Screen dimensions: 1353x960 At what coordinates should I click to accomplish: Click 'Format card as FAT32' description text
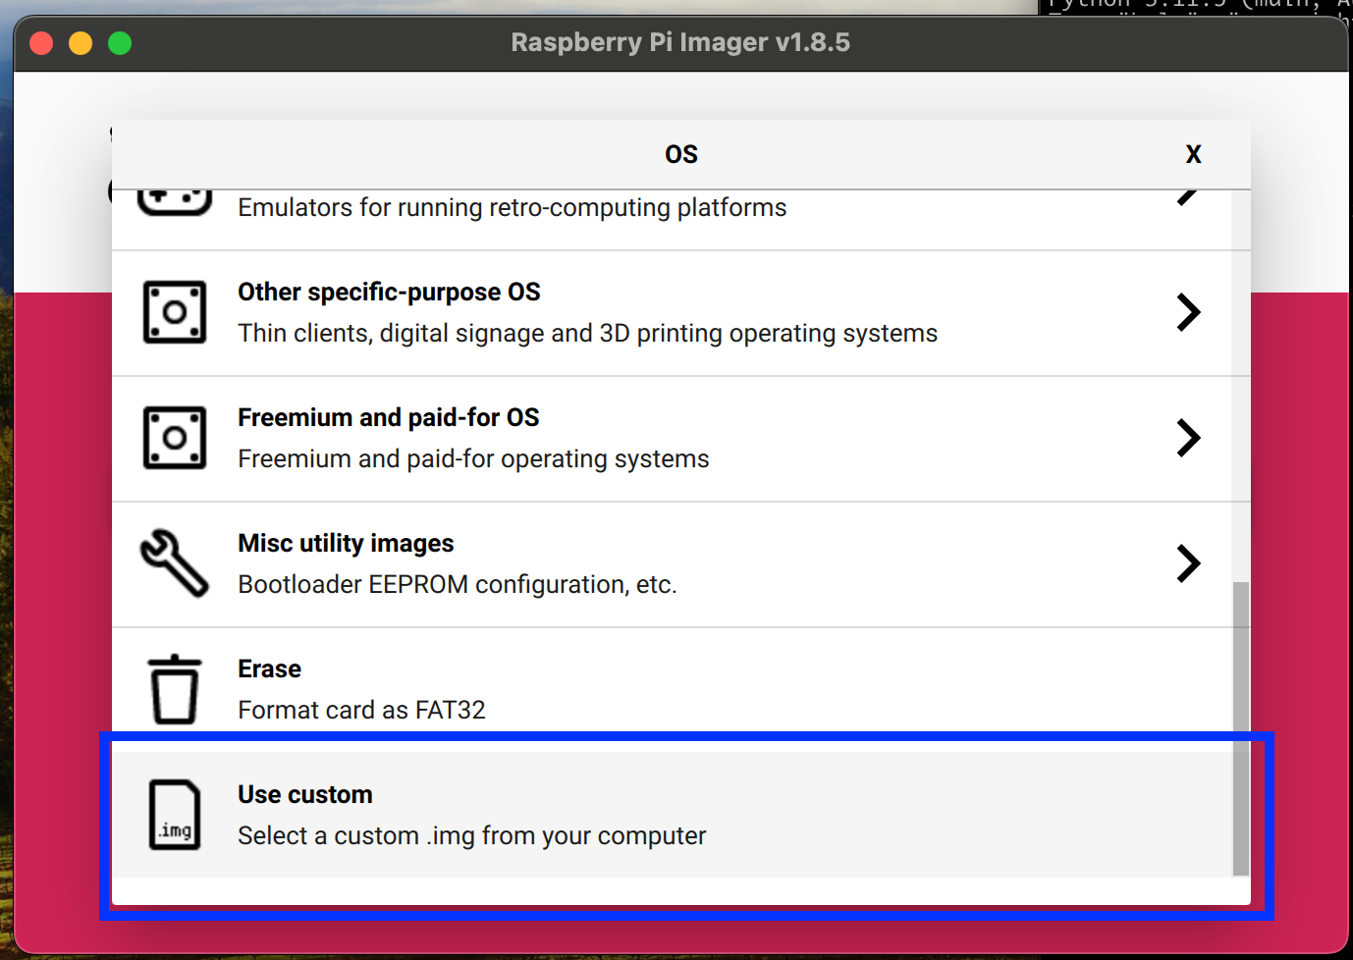pos(361,710)
